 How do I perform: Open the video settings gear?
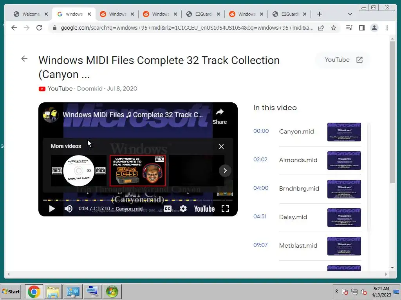coord(183,209)
